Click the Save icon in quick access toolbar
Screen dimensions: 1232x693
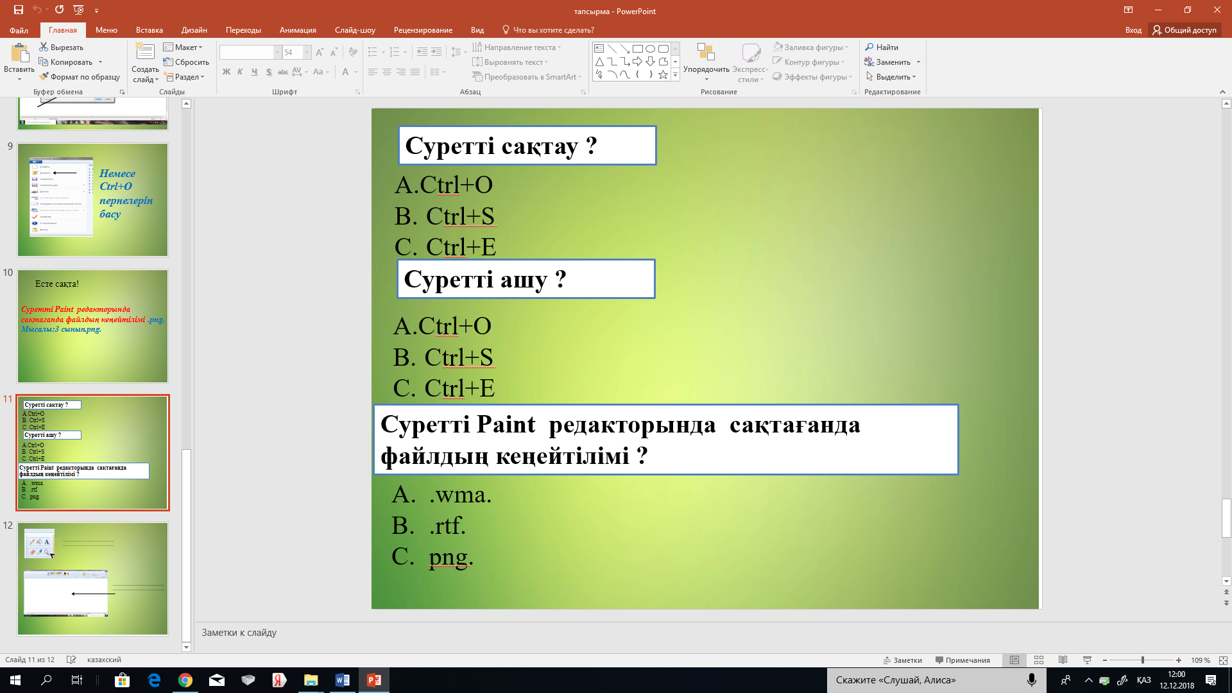coord(18,10)
